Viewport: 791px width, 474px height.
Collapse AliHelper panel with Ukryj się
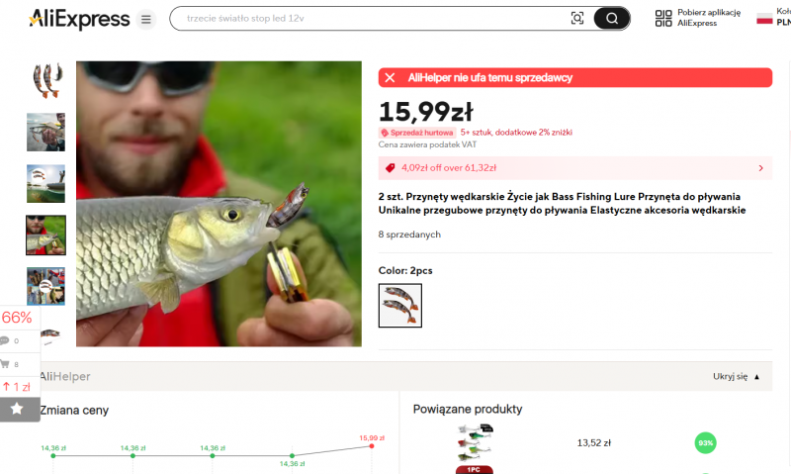pos(736,377)
